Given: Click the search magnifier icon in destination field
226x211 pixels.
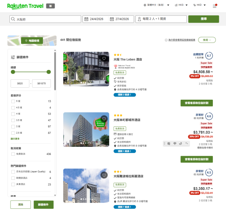Looking at the screenshot, I should [x=13, y=19].
